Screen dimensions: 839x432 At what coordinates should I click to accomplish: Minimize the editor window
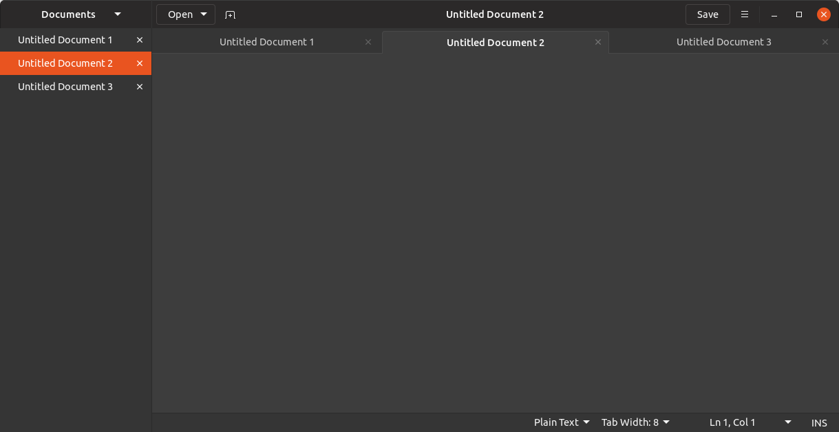pos(774,14)
